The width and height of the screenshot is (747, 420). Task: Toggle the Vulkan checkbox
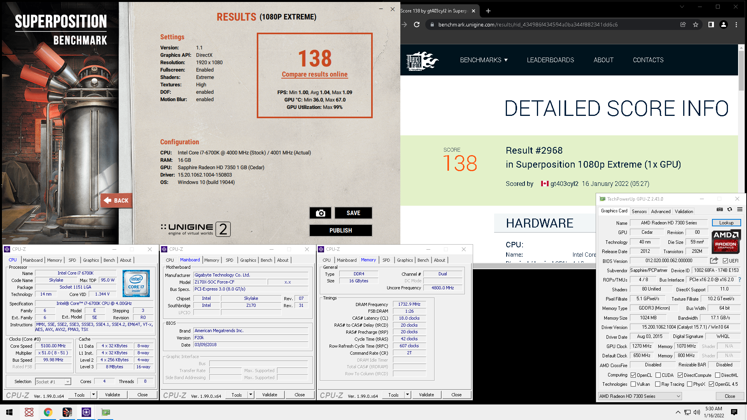click(633, 384)
